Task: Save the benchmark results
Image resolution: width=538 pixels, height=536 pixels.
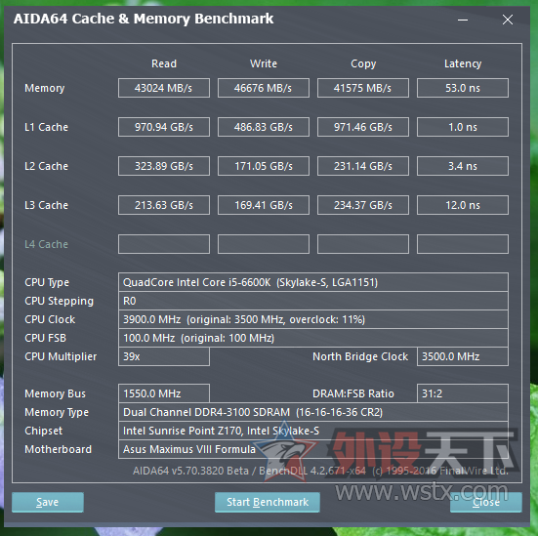Action: coord(48,502)
